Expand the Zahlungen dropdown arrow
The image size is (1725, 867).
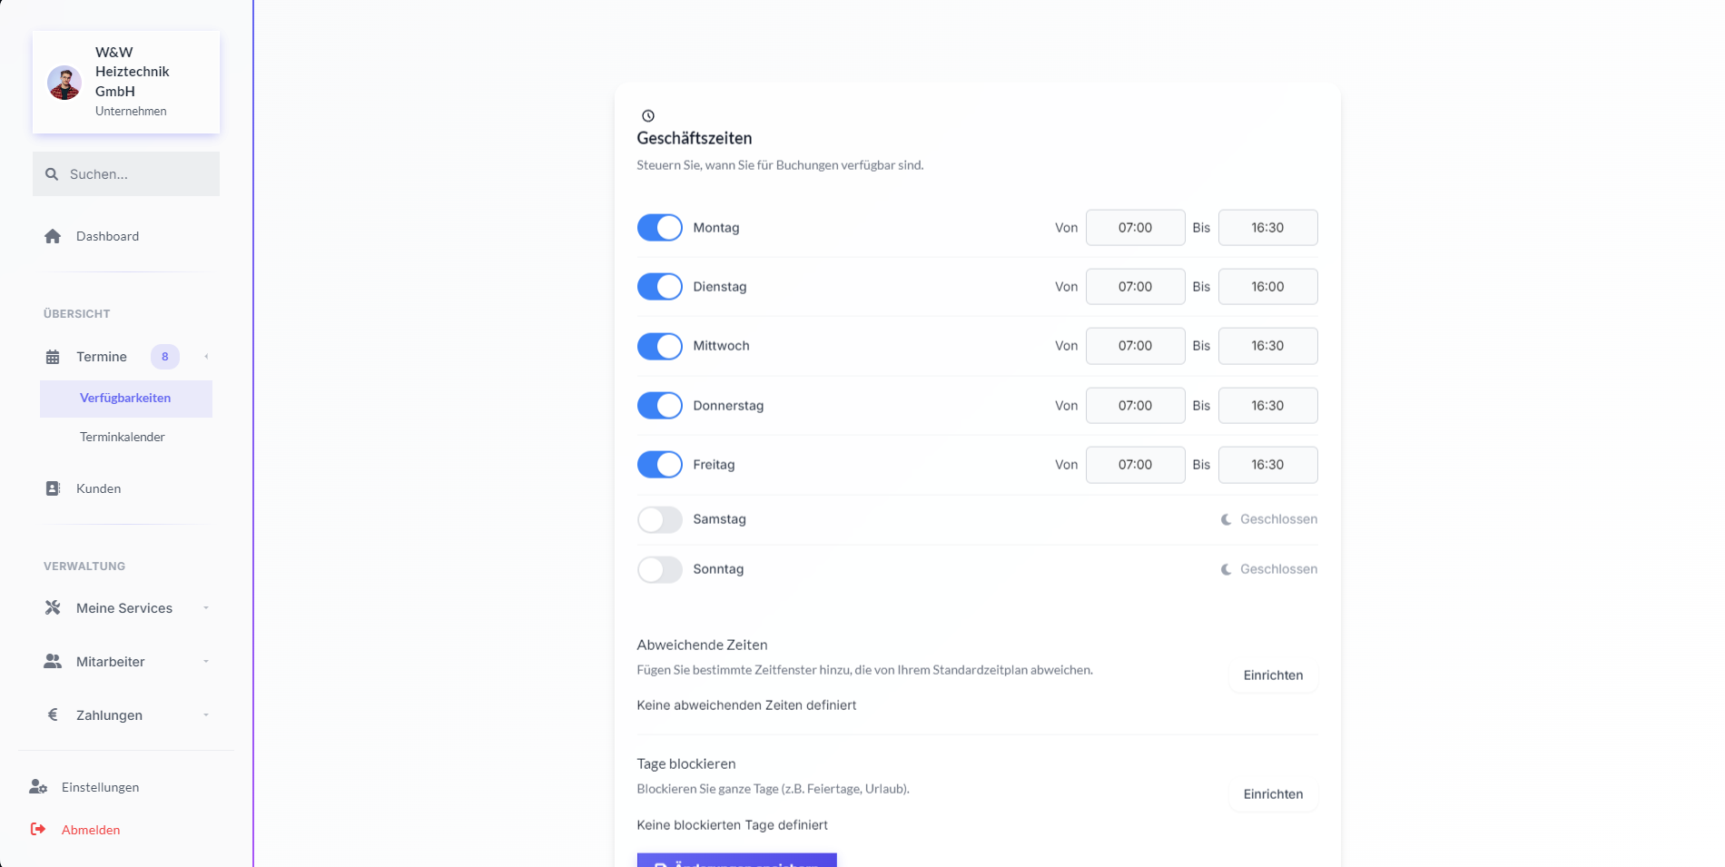(x=206, y=715)
